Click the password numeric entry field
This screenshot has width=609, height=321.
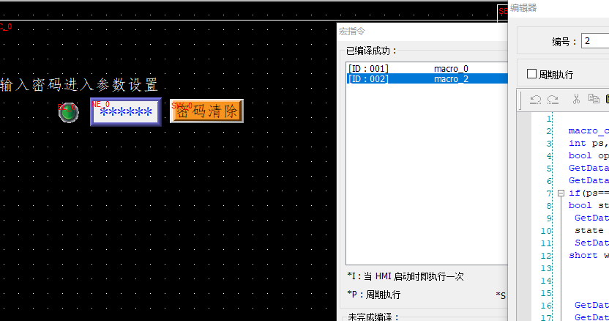click(125, 112)
